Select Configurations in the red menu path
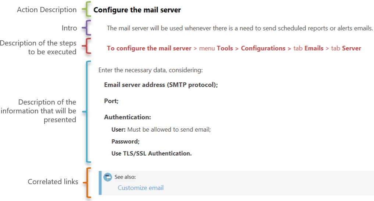The width and height of the screenshot is (374, 201). (263, 48)
